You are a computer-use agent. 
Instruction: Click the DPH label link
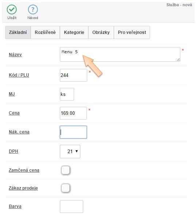[x=14, y=151]
